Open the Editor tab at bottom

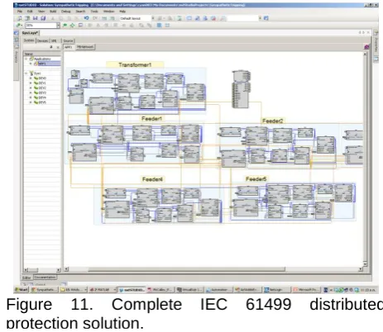pyautogui.click(x=27, y=277)
